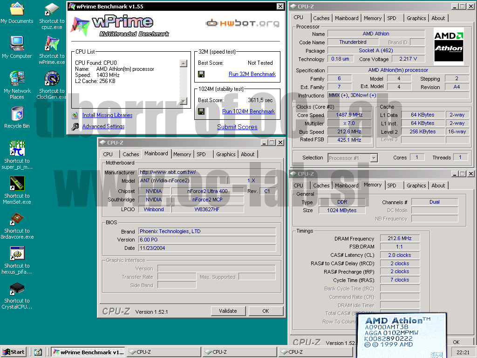Select Caches tab in Memory CPU-Z window
The height and width of the screenshot is (358, 477).
click(321, 186)
